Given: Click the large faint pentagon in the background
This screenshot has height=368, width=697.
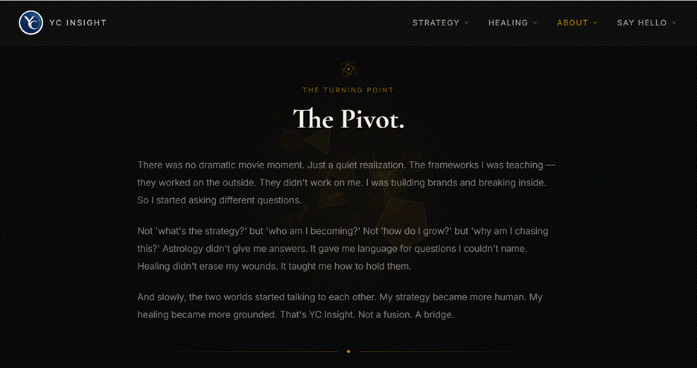Looking at the screenshot, I should 401,218.
